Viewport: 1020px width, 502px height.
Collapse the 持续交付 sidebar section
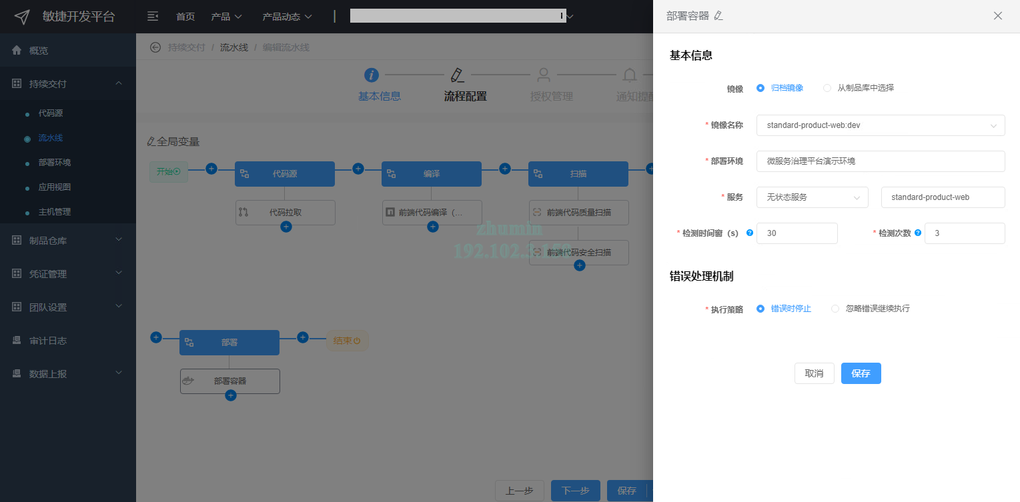[x=68, y=83]
